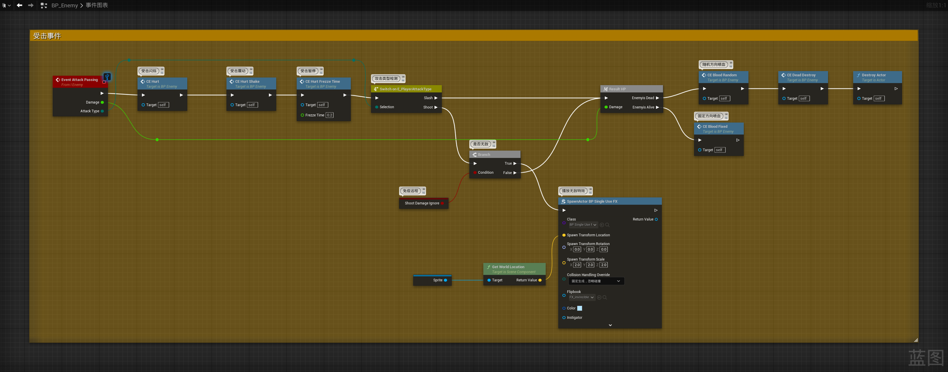Click the Condition pin on Branch node

[475, 173]
